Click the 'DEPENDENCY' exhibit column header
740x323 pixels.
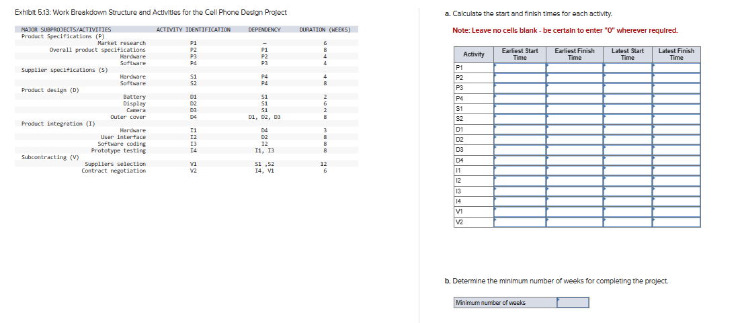coord(264,30)
